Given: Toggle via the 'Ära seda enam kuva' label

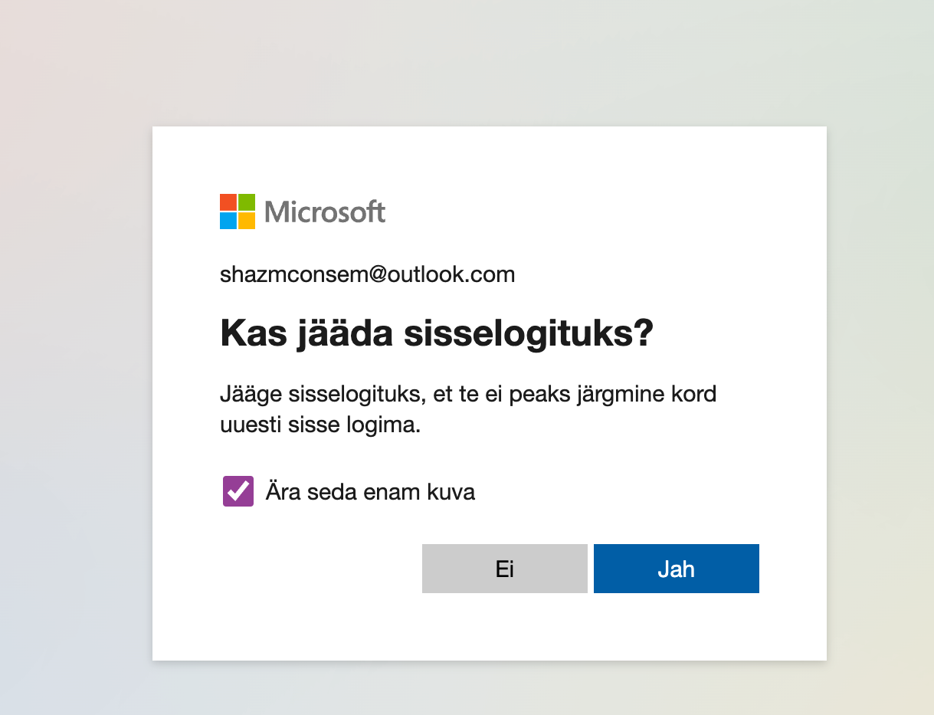Looking at the screenshot, I should (370, 492).
